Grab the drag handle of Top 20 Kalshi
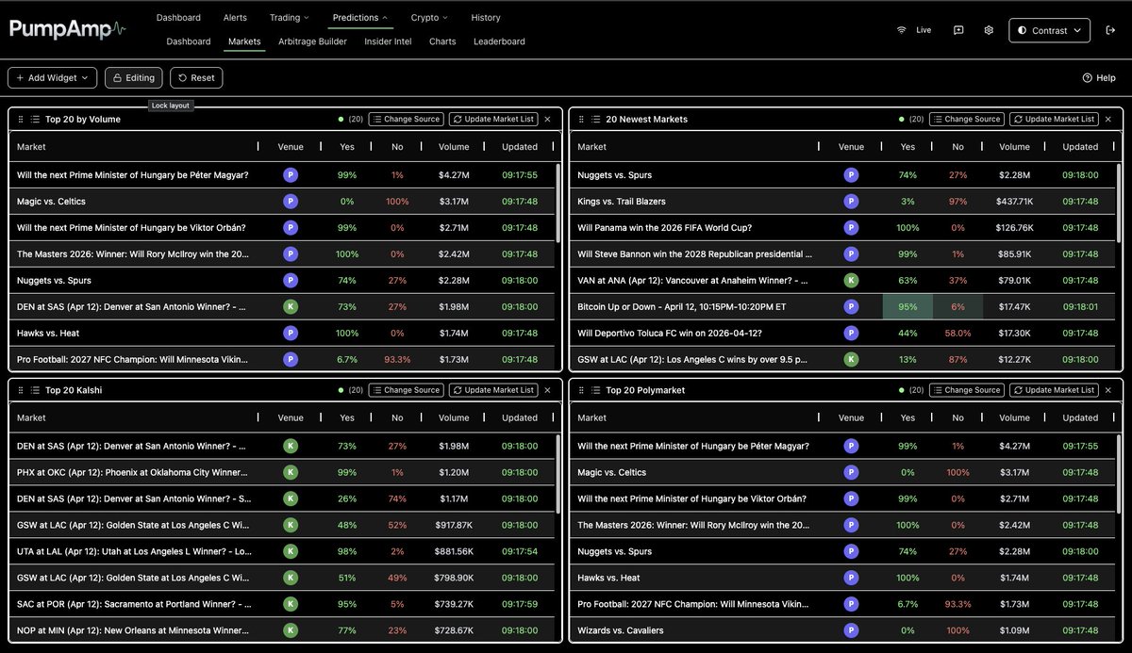This screenshot has width=1132, height=653. (21, 390)
